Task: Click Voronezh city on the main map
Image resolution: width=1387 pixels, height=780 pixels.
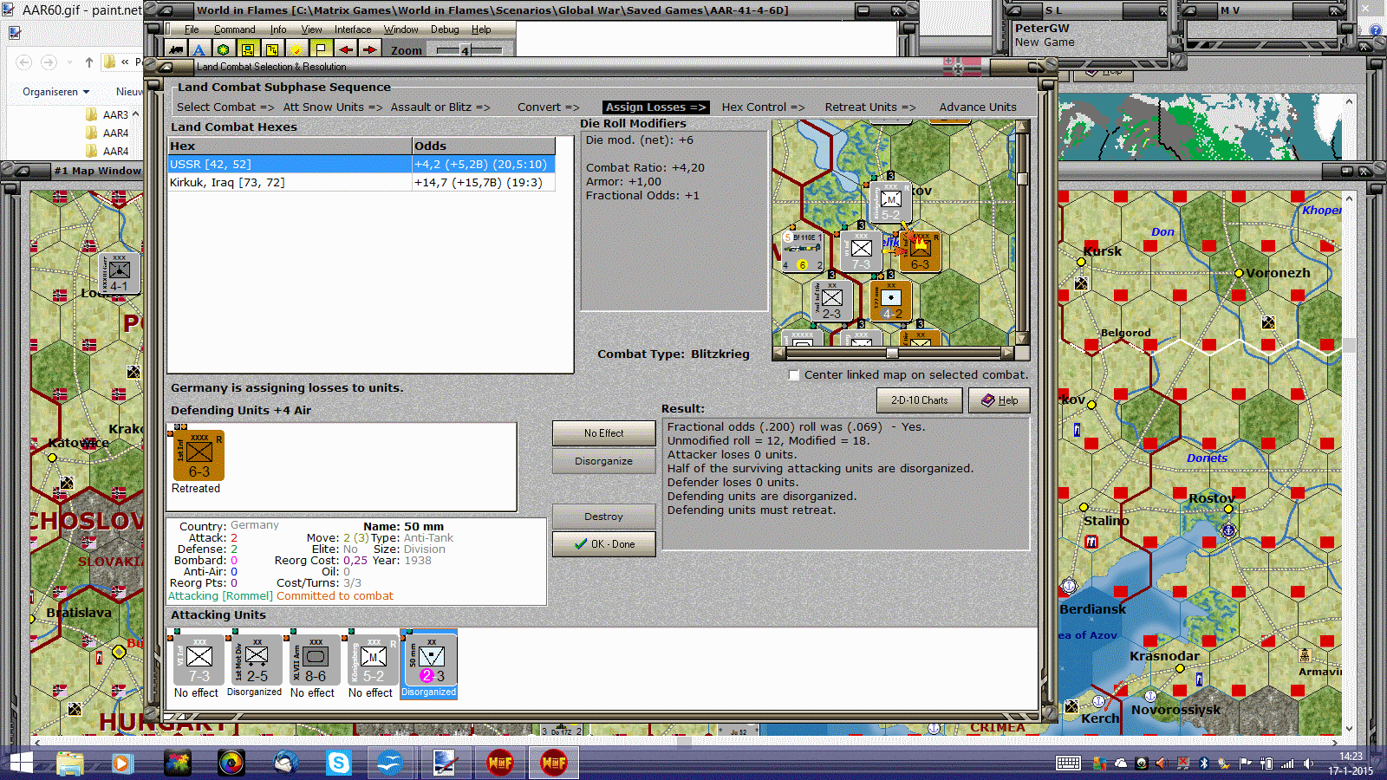Action: [x=1240, y=273]
